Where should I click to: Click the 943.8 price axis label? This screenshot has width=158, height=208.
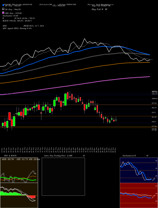[x=154, y=113]
